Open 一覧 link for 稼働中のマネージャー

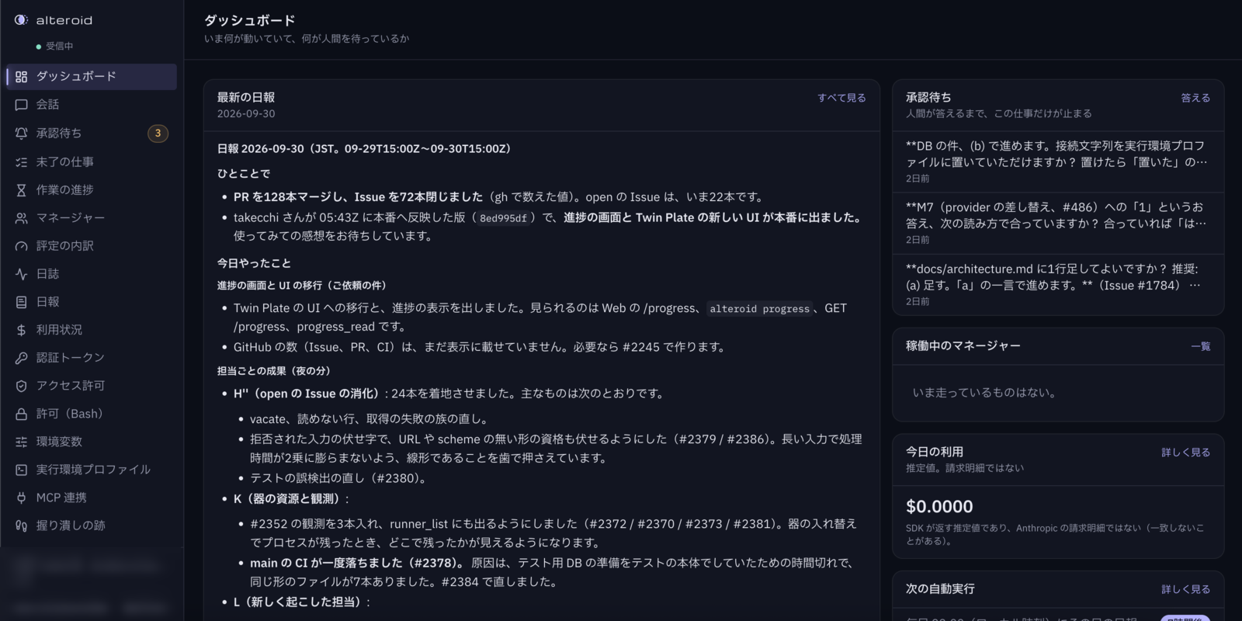click(1201, 346)
